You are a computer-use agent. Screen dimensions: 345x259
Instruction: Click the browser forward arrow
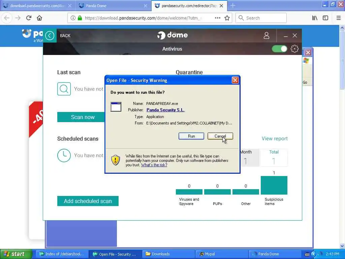(18, 18)
